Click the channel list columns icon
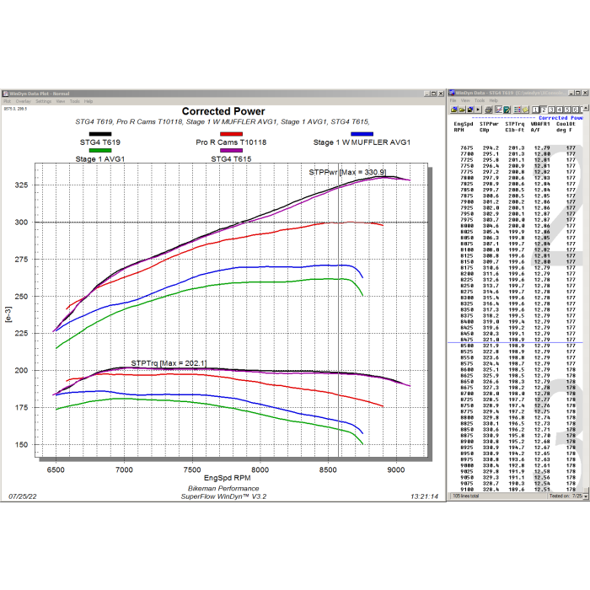 click(x=517, y=110)
